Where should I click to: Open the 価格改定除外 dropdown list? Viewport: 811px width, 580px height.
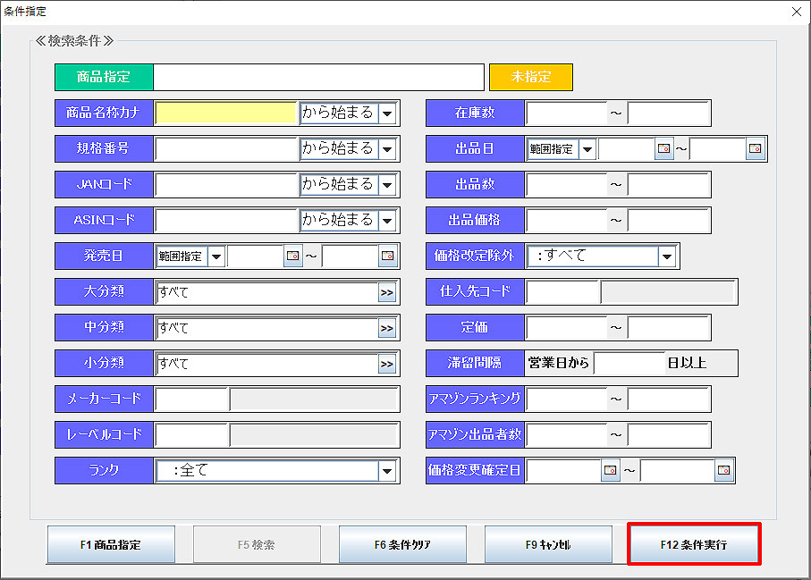pyautogui.click(x=666, y=256)
